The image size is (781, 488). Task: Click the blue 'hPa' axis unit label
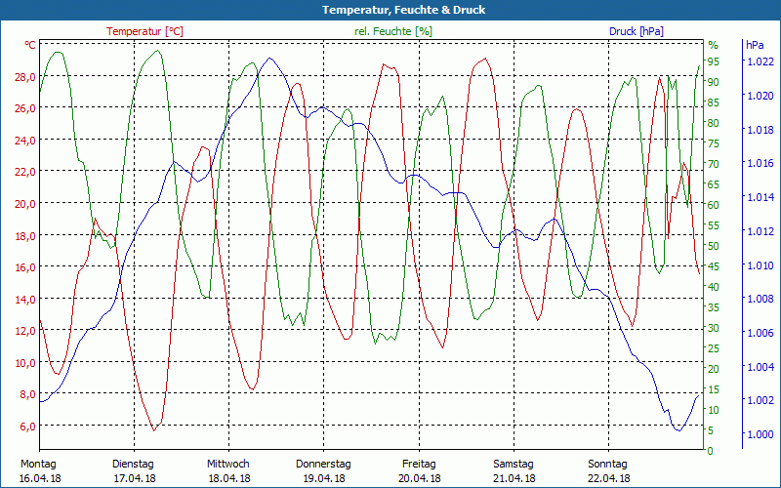point(755,45)
